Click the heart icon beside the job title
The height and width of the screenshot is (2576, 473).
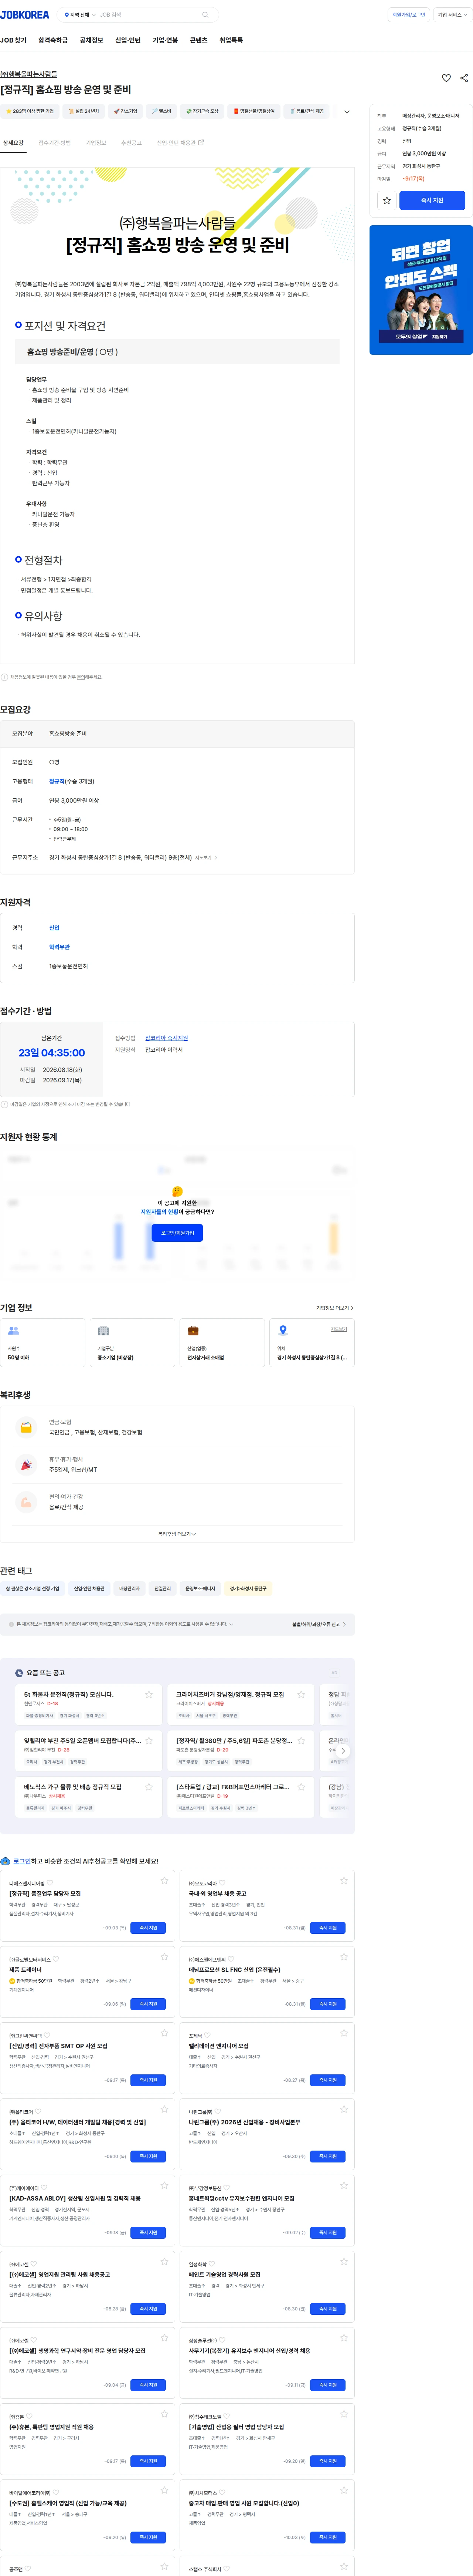446,78
